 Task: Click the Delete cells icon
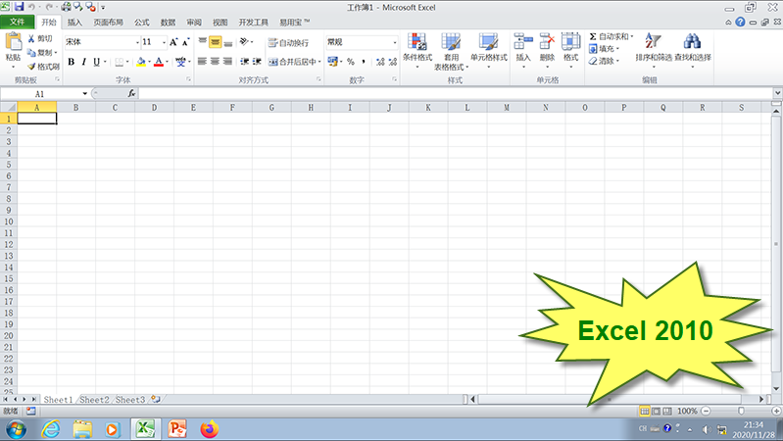547,42
